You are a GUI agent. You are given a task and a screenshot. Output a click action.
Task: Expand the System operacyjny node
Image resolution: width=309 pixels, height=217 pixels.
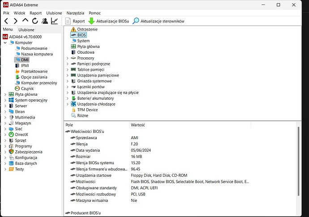[x=5, y=100]
